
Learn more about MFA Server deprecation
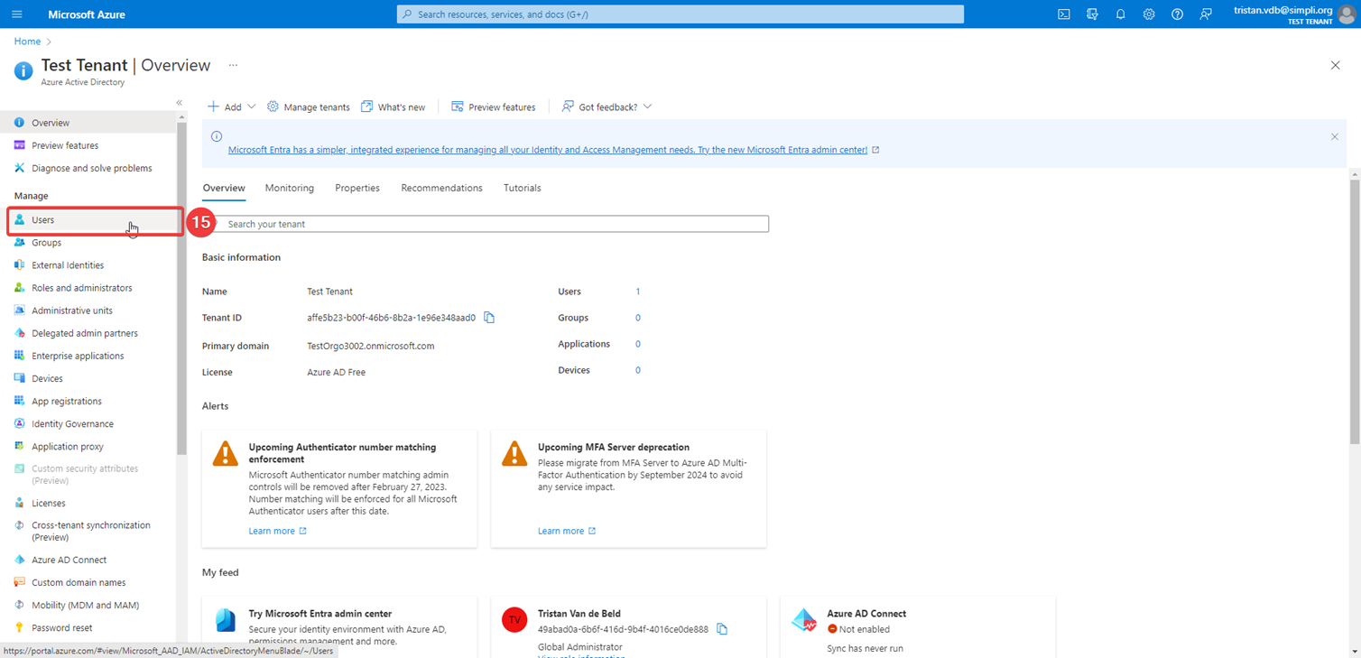[567, 531]
